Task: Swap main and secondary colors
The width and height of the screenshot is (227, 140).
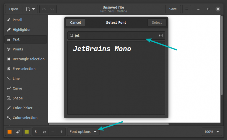Action: point(18,132)
